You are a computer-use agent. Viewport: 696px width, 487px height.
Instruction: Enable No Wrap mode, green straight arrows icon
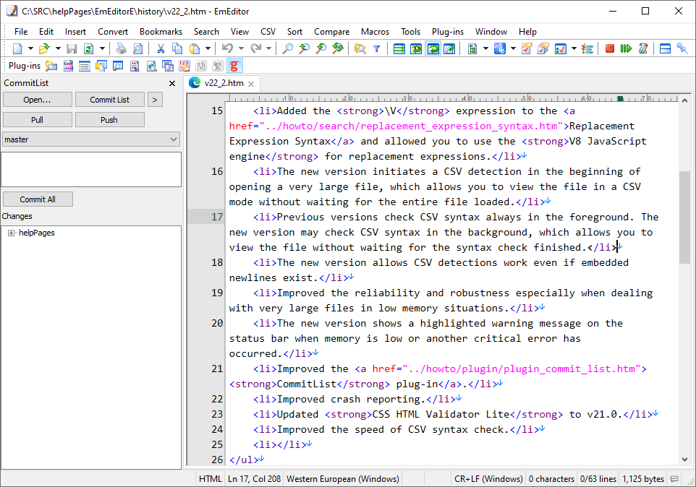point(399,48)
